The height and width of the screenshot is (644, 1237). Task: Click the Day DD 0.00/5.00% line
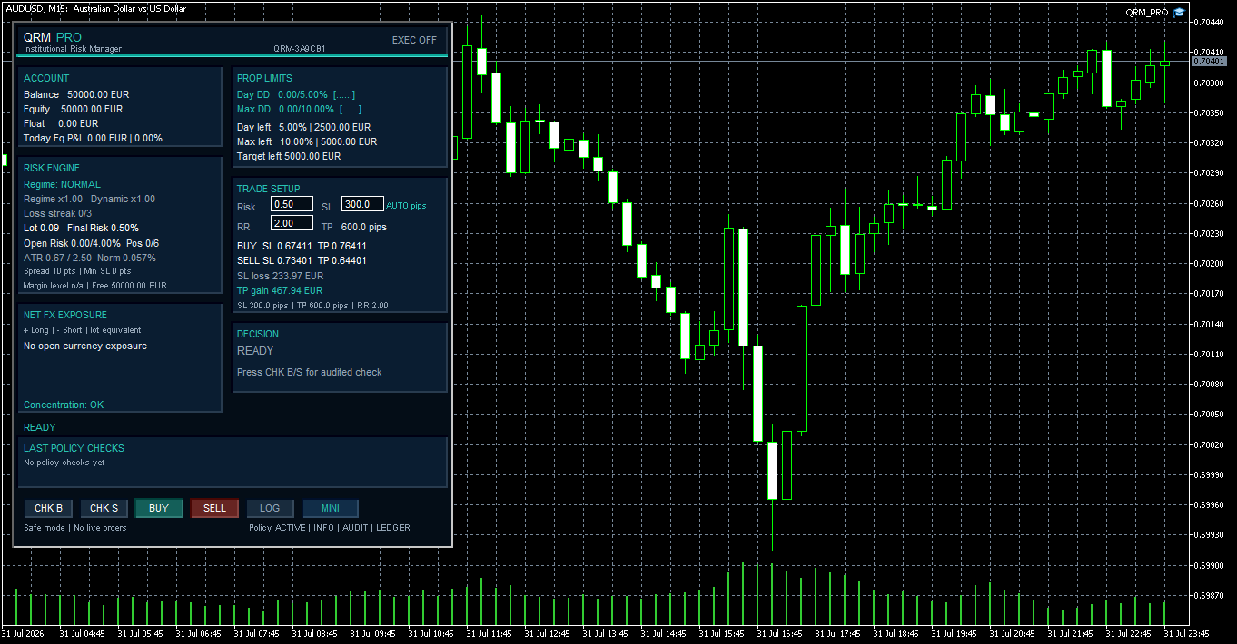(296, 94)
